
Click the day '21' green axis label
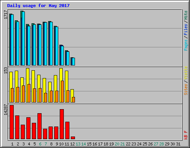click(x=122, y=144)
